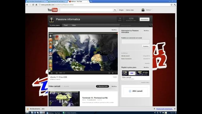The width and height of the screenshot is (202, 114).
Task: Switch to the 'In primo piano' tab
Action: click(x=55, y=25)
